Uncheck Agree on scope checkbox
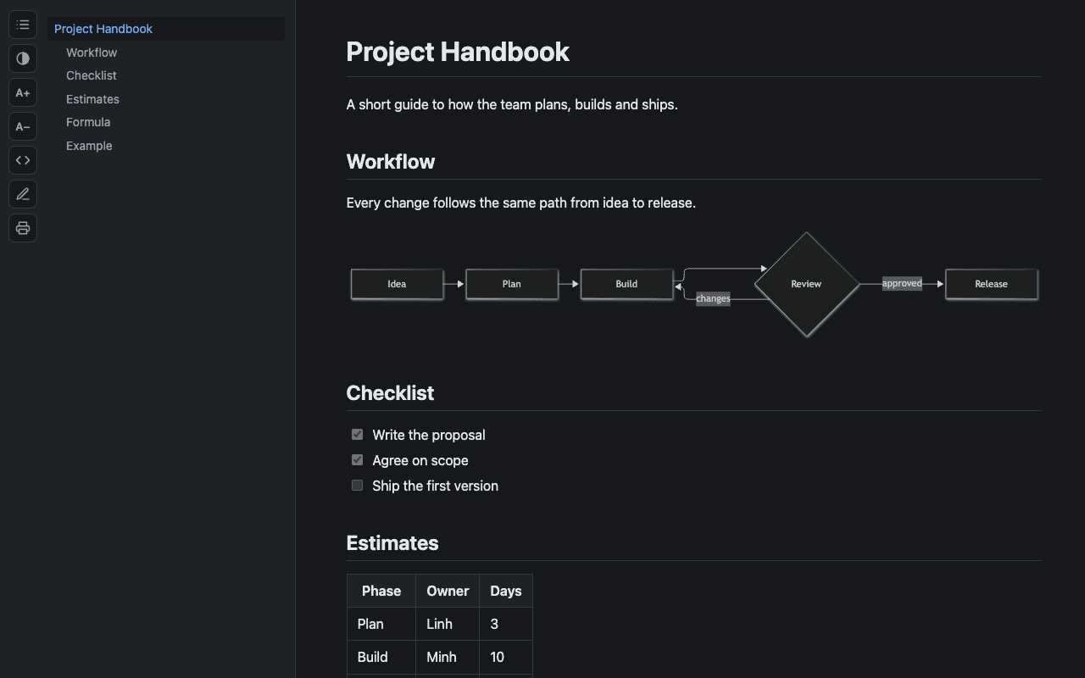Screen dimensions: 1085x678 coord(357,460)
